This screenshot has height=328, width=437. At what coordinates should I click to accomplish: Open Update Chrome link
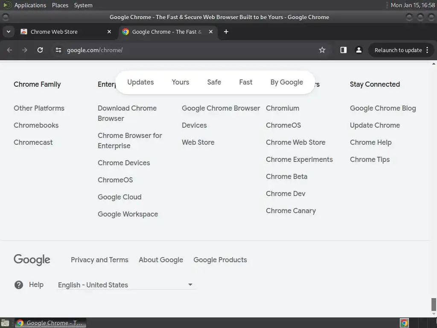pos(375,125)
